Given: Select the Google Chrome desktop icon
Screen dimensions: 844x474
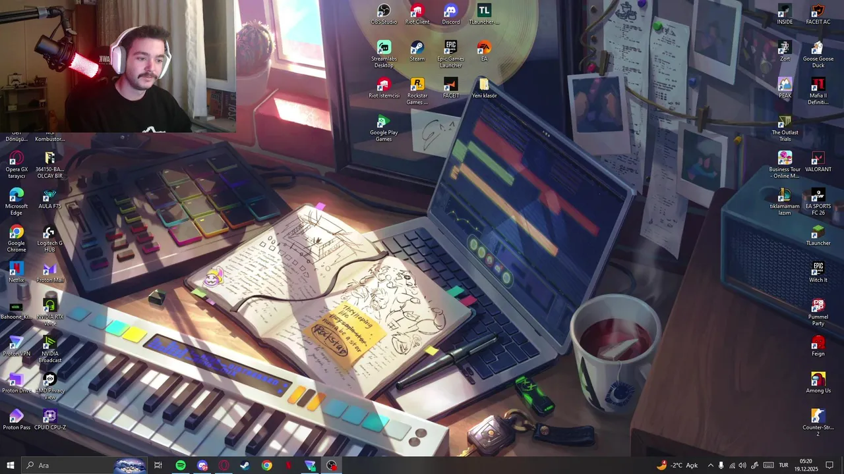Looking at the screenshot, I should click(16, 239).
